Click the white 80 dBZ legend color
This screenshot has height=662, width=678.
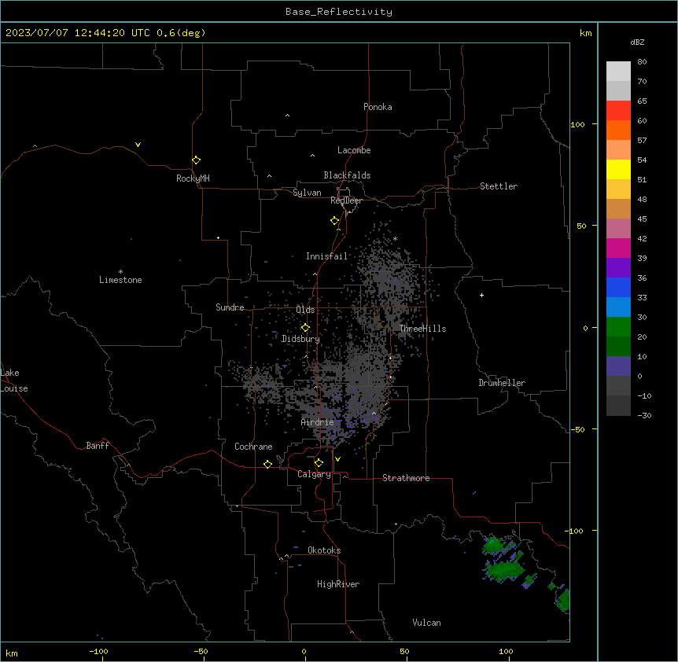coord(618,71)
